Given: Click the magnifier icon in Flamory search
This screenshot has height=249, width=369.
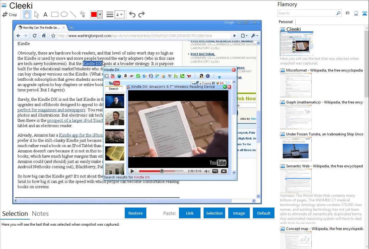Looking at the screenshot, I should [339, 13].
